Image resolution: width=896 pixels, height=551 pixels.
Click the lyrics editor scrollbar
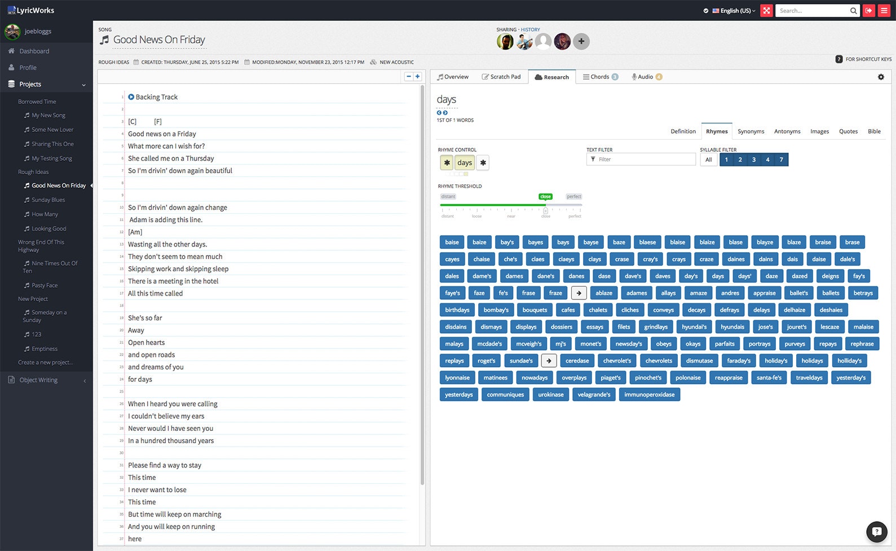[x=422, y=285]
